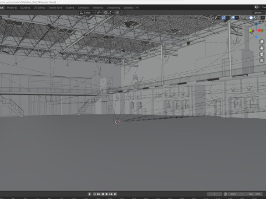Switch to rendered viewport shading
Screen dimensions: 266x199
259,18
